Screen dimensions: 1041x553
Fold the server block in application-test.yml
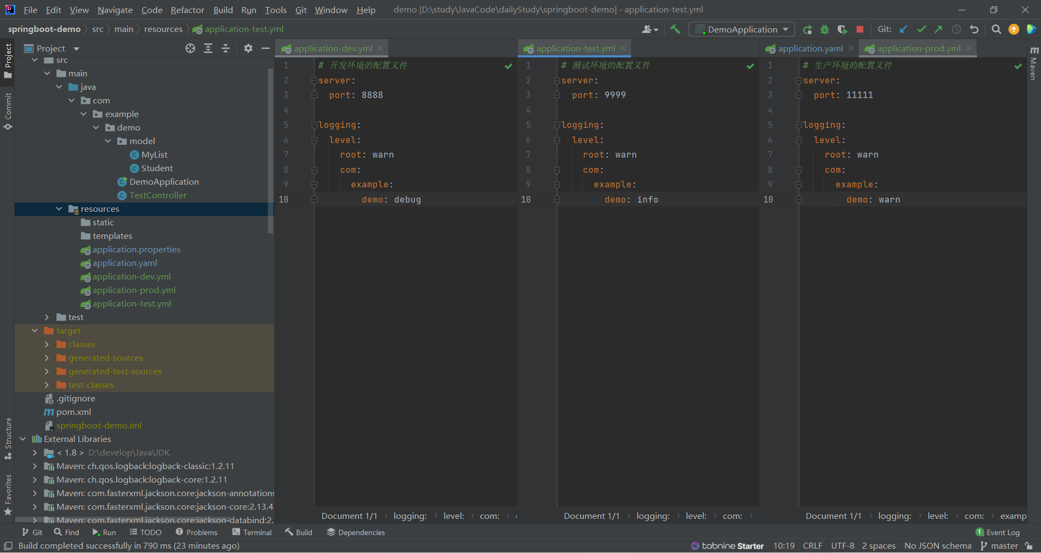click(557, 81)
